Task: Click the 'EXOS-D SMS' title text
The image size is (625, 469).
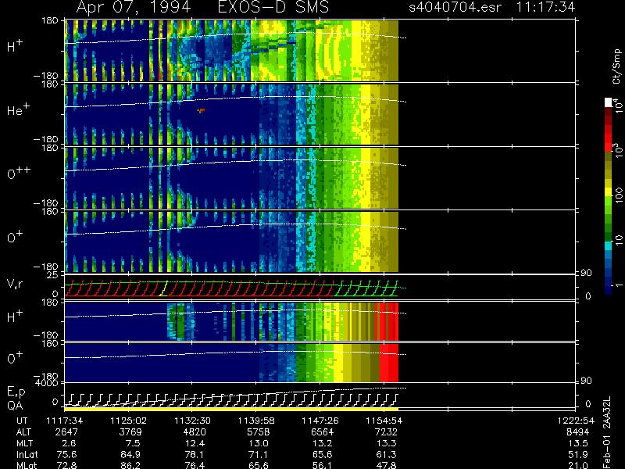Action: 273,7
